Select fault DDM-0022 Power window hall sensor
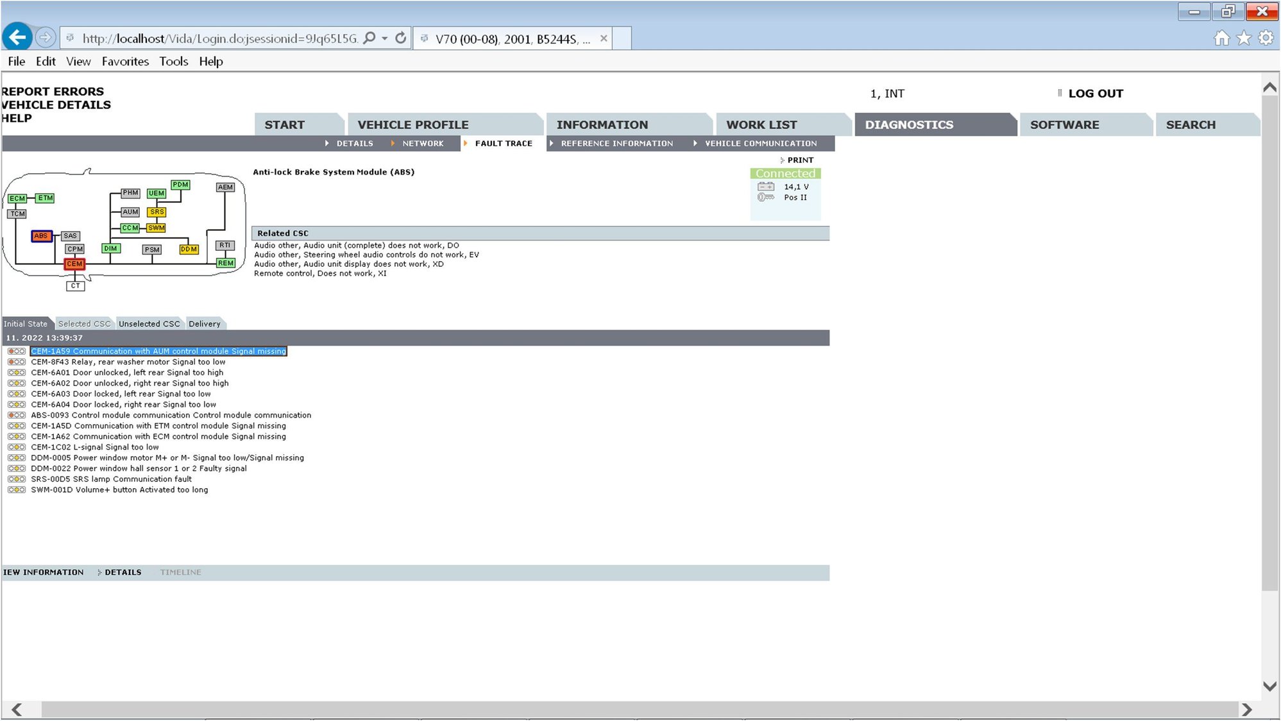Image resolution: width=1281 pixels, height=721 pixels. [139, 468]
